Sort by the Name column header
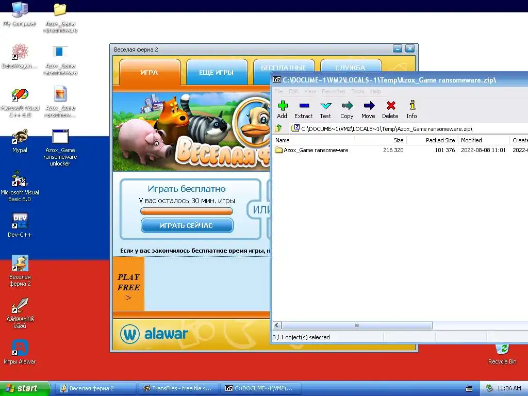528x396 pixels. point(313,140)
